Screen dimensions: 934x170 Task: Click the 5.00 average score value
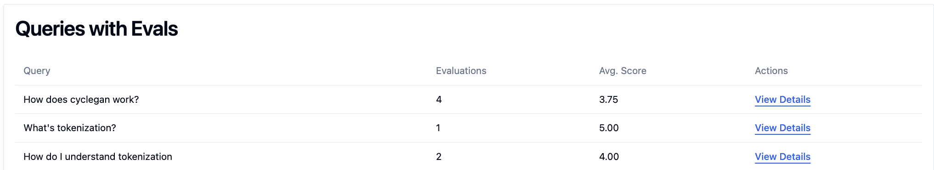click(609, 128)
